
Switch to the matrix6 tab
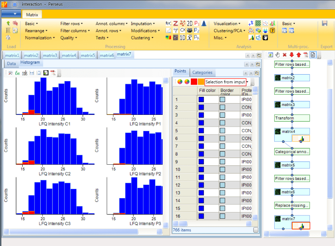pos(107,55)
